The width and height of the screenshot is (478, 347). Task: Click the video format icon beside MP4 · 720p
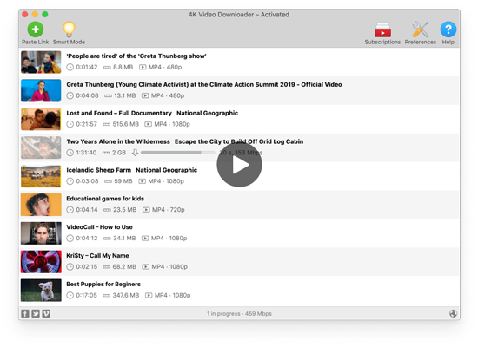click(146, 210)
